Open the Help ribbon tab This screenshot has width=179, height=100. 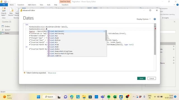[56, 5]
